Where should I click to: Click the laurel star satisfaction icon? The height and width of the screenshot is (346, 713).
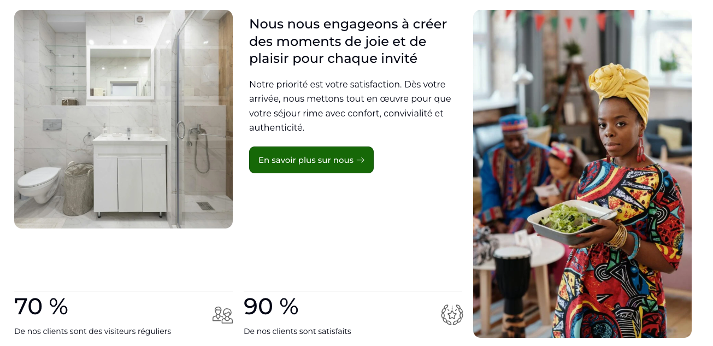(452, 315)
